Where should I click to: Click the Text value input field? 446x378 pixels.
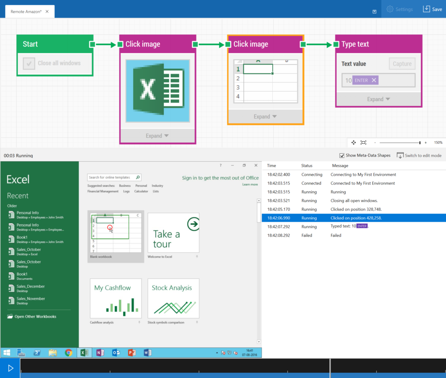[378, 80]
